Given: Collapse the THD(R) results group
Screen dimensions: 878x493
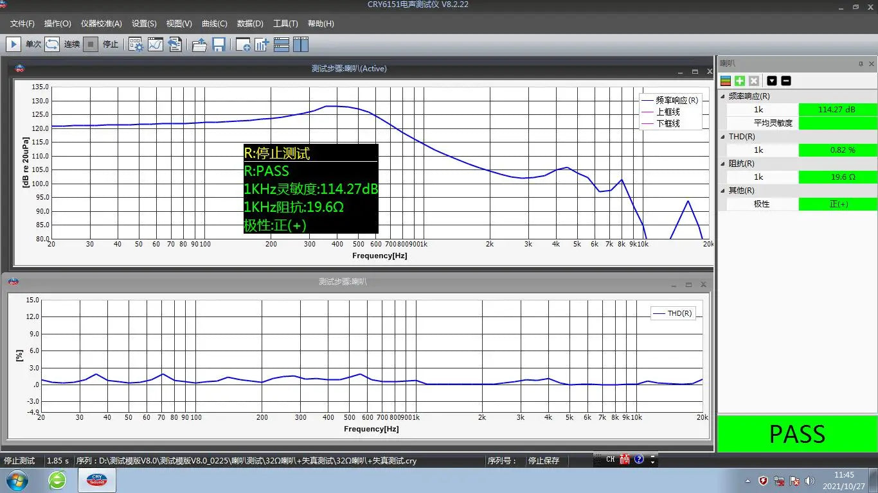Looking at the screenshot, I should [x=722, y=137].
